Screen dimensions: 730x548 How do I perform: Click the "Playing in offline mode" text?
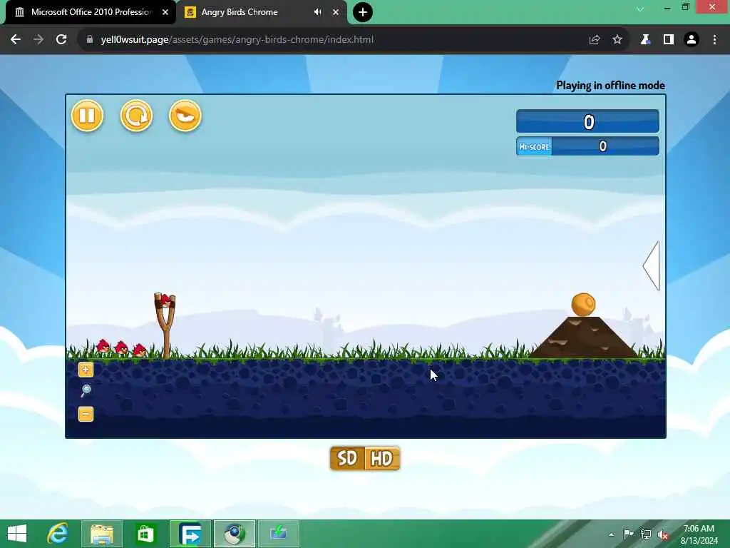coord(610,86)
